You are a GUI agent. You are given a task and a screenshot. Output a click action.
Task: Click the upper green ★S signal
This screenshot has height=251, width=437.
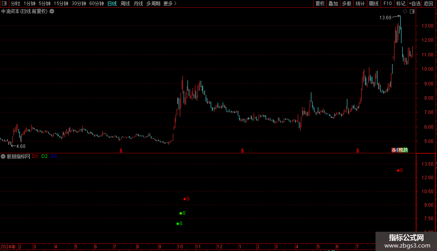(x=182, y=213)
